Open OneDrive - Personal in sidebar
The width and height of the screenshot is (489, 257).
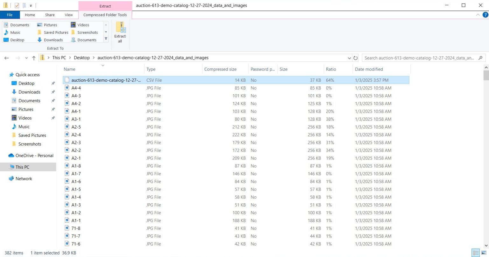coord(34,156)
